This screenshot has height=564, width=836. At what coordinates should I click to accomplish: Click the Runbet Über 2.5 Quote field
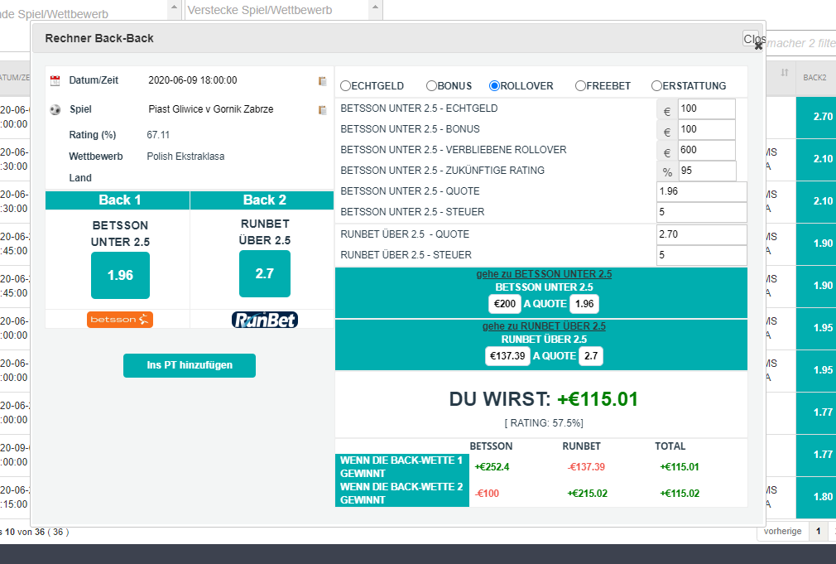[x=702, y=234]
